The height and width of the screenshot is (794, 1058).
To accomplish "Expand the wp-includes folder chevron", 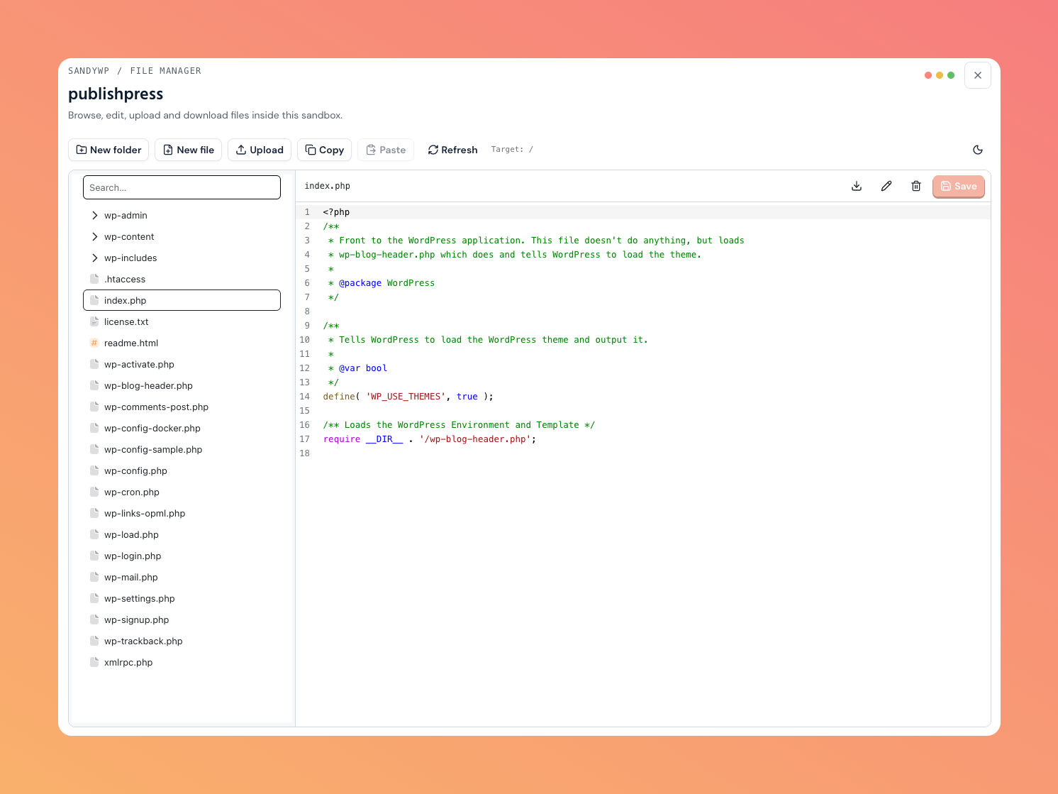I will coord(94,258).
